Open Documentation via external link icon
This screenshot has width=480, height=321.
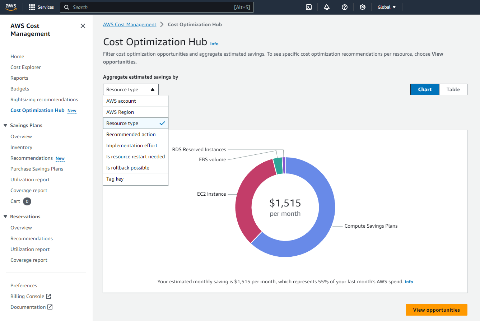(x=51, y=307)
